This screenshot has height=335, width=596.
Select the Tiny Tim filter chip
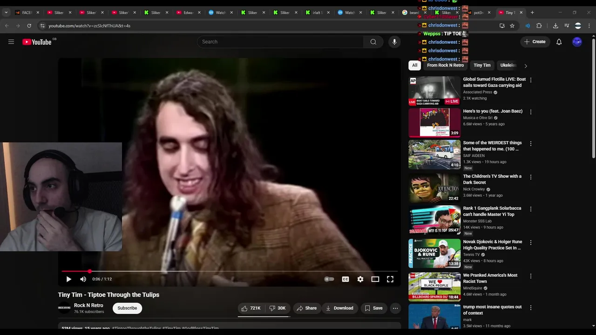coord(482,65)
